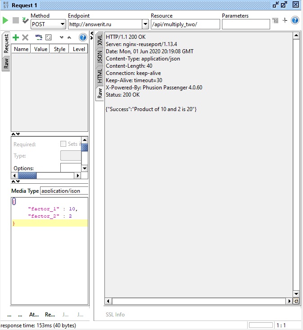The height and width of the screenshot is (330, 303).
Task: Click the details panel scroll left arrow
Action: pyautogui.click(x=14, y=175)
